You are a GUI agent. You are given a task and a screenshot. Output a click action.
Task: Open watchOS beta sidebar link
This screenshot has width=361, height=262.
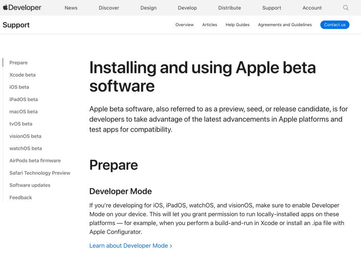(26, 148)
